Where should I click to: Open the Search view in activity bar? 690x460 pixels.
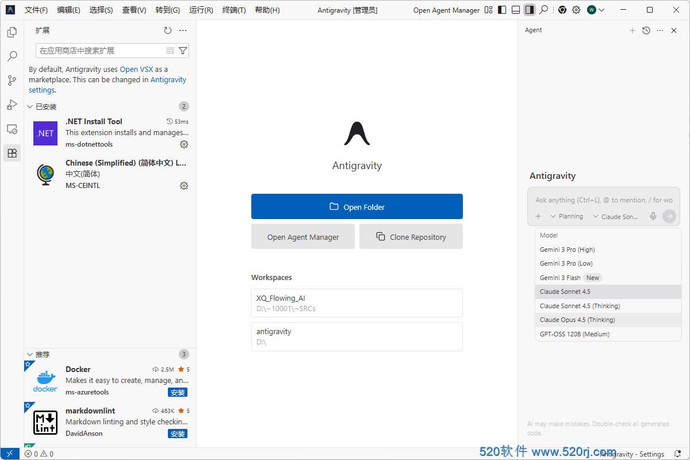[12, 56]
